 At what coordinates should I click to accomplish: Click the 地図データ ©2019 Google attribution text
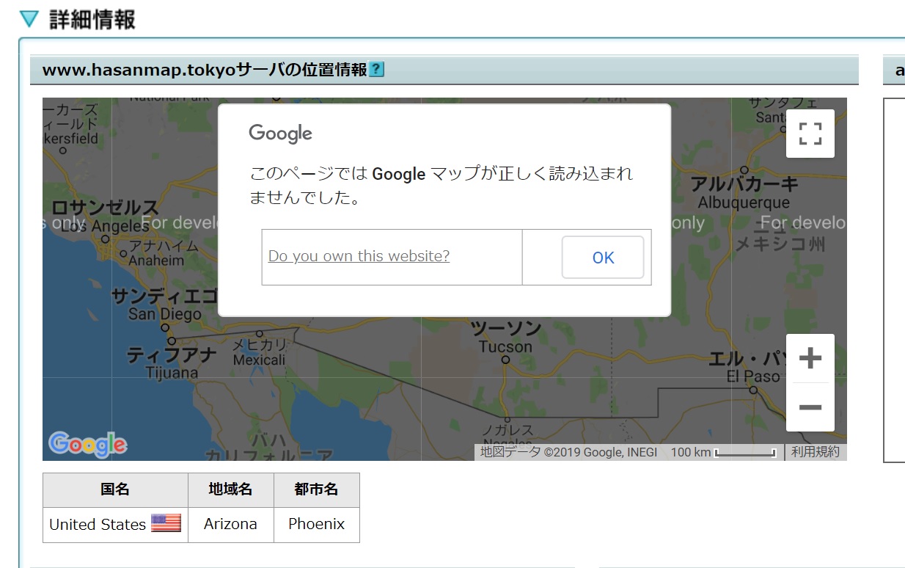pos(568,452)
